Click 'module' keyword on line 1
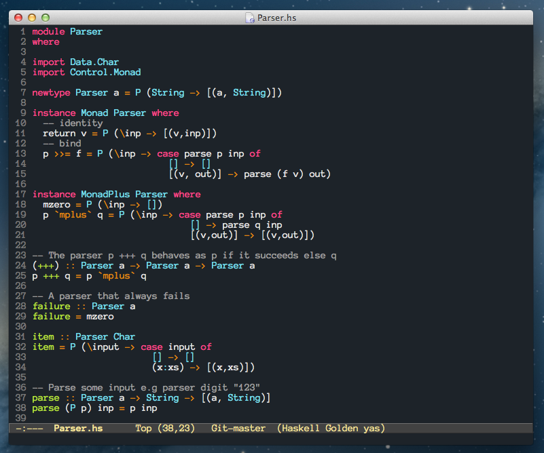Image resolution: width=544 pixels, height=453 pixels. coord(49,31)
